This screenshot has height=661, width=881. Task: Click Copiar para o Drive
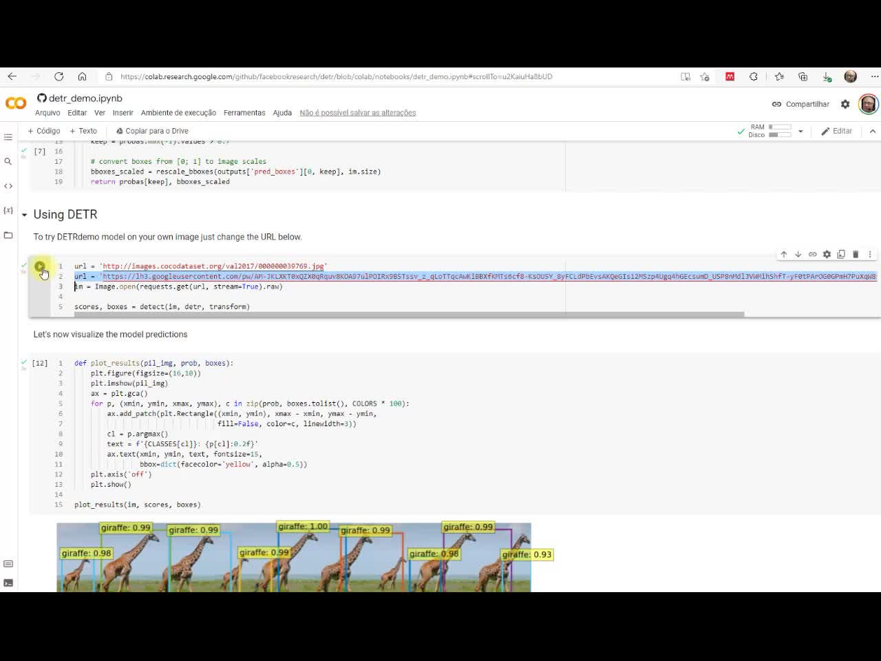(152, 131)
